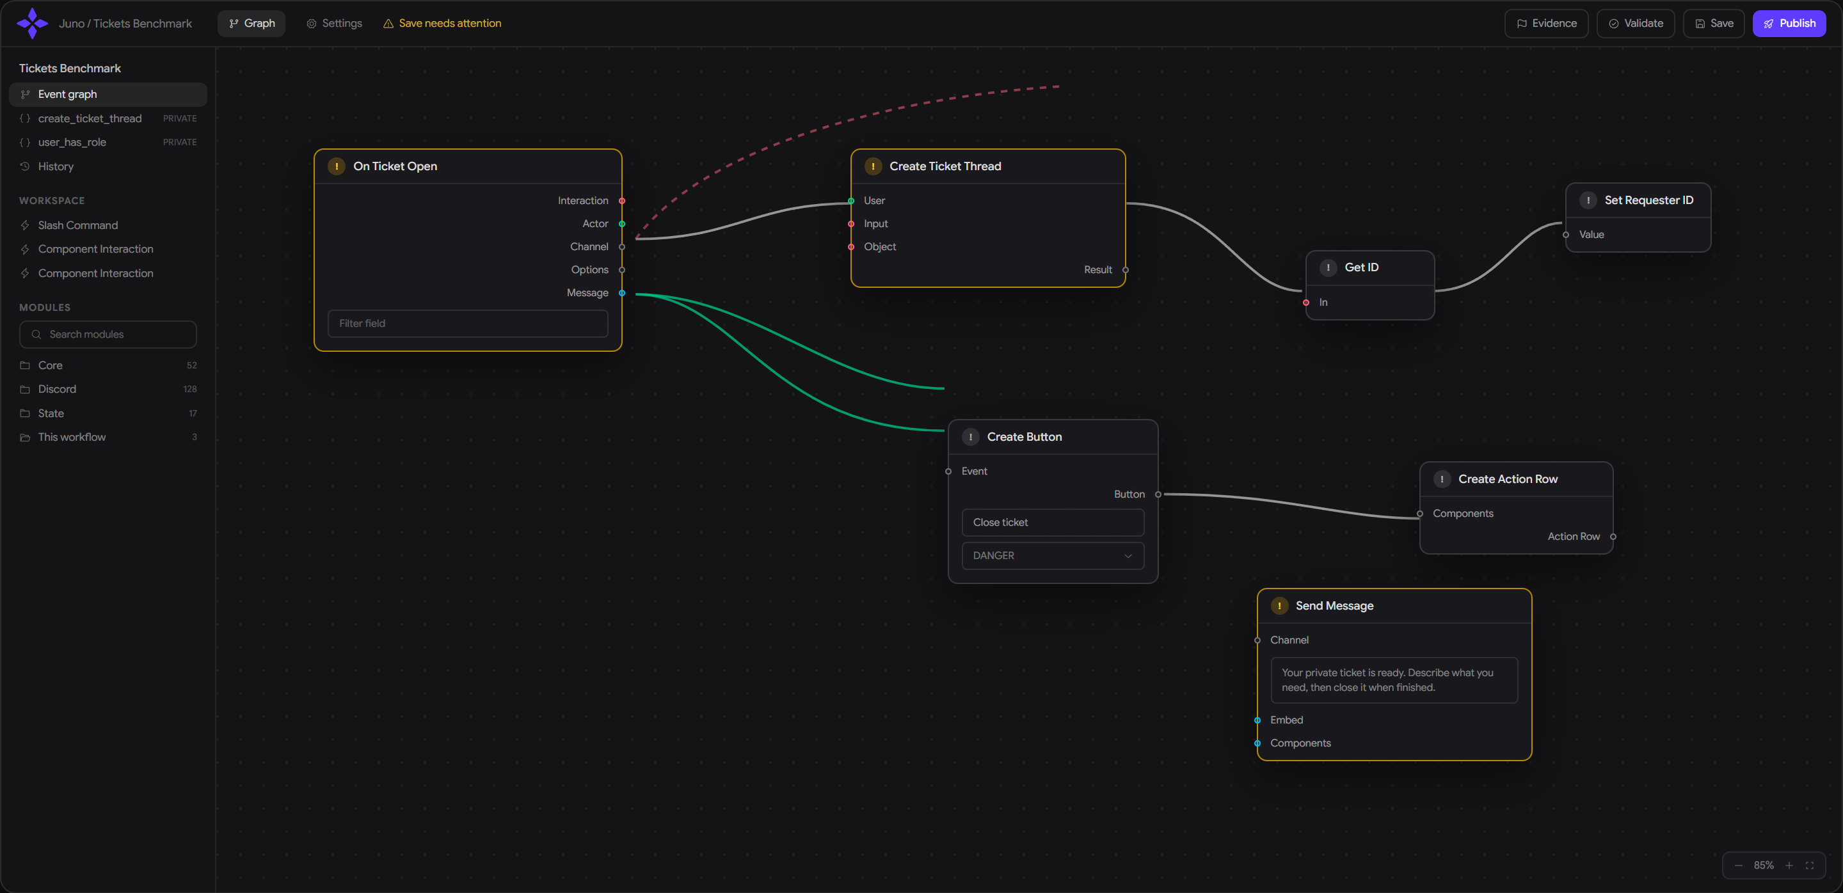Open the Evidence panel

(1546, 23)
